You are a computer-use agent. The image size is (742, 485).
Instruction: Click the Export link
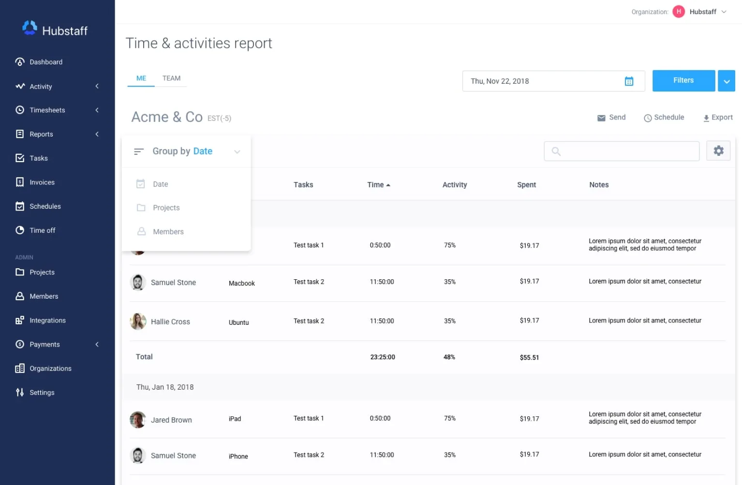pos(718,118)
